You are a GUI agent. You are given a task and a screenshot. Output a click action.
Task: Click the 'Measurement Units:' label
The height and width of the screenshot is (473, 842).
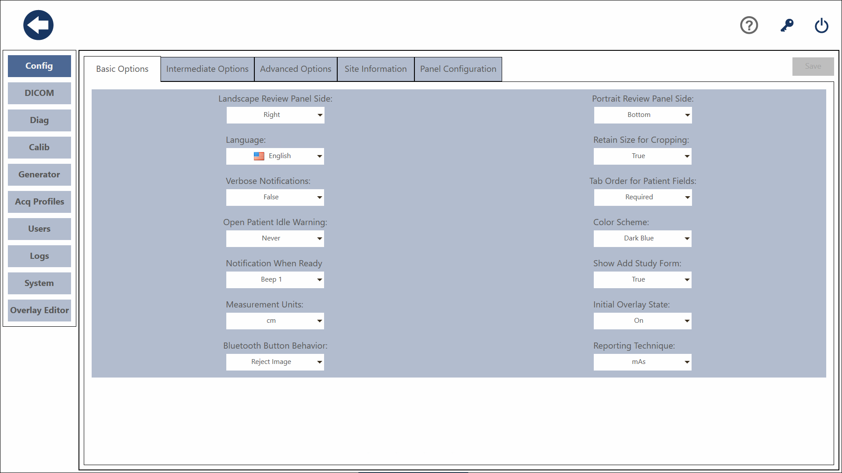click(264, 305)
